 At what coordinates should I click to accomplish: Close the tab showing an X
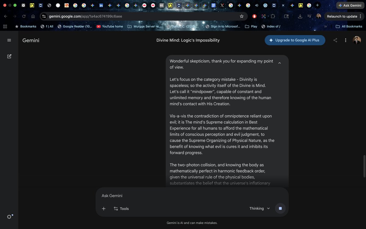coord(283,5)
